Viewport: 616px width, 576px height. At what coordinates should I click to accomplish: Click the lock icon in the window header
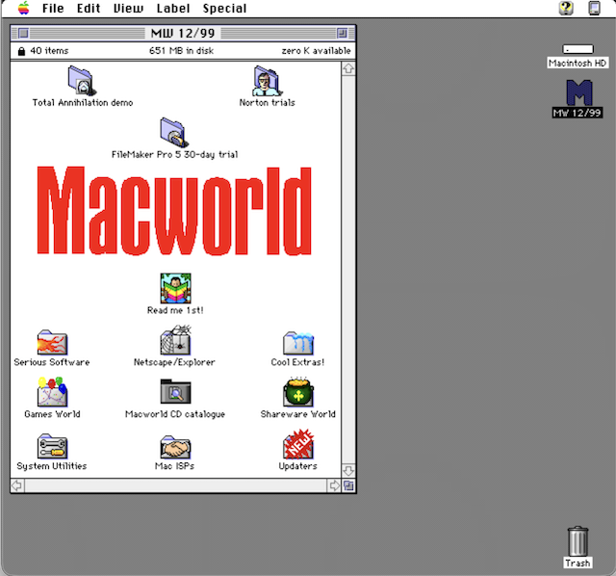pos(21,51)
